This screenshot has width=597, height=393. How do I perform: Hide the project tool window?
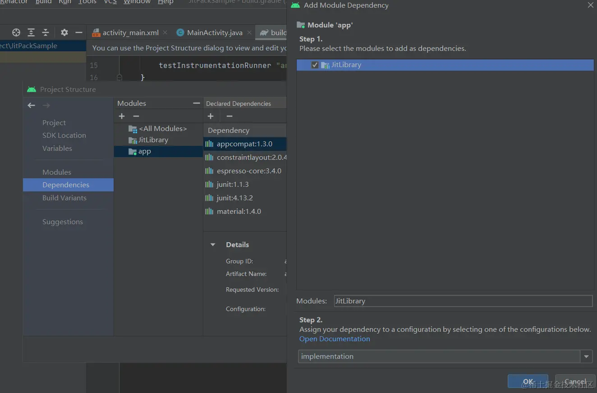pos(79,32)
